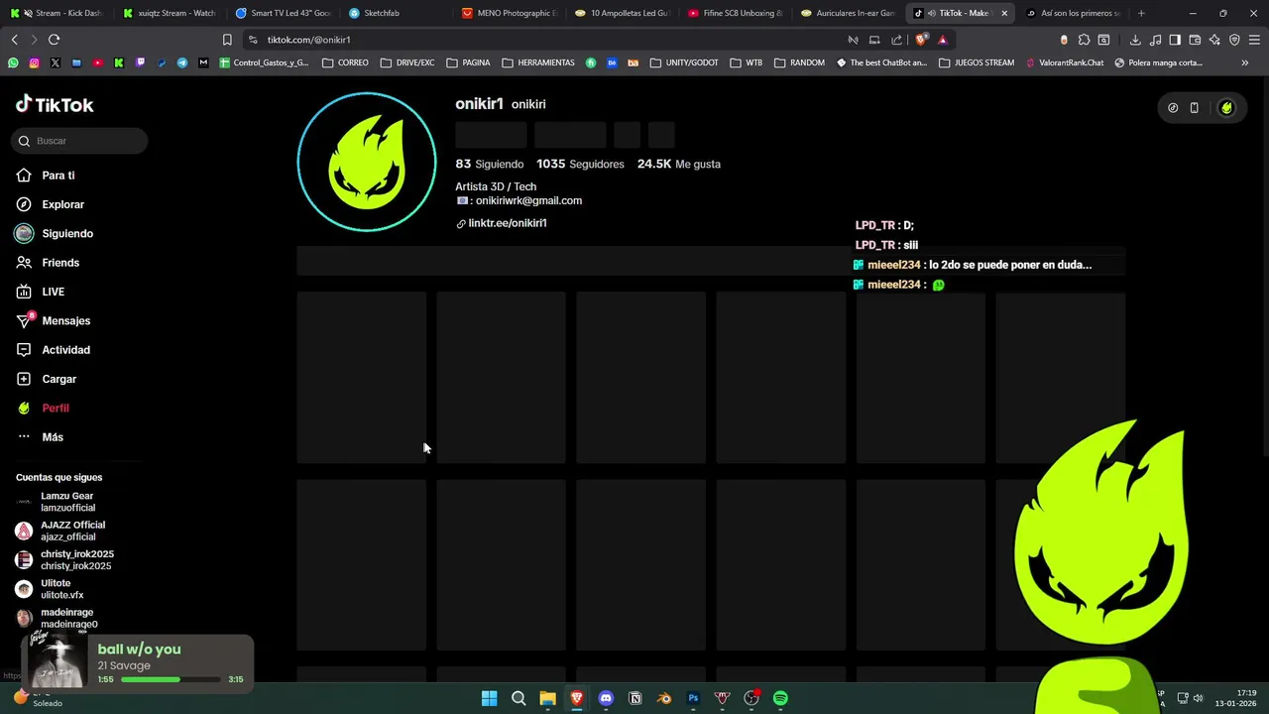Click the coin icon next to phone icon

(1173, 108)
